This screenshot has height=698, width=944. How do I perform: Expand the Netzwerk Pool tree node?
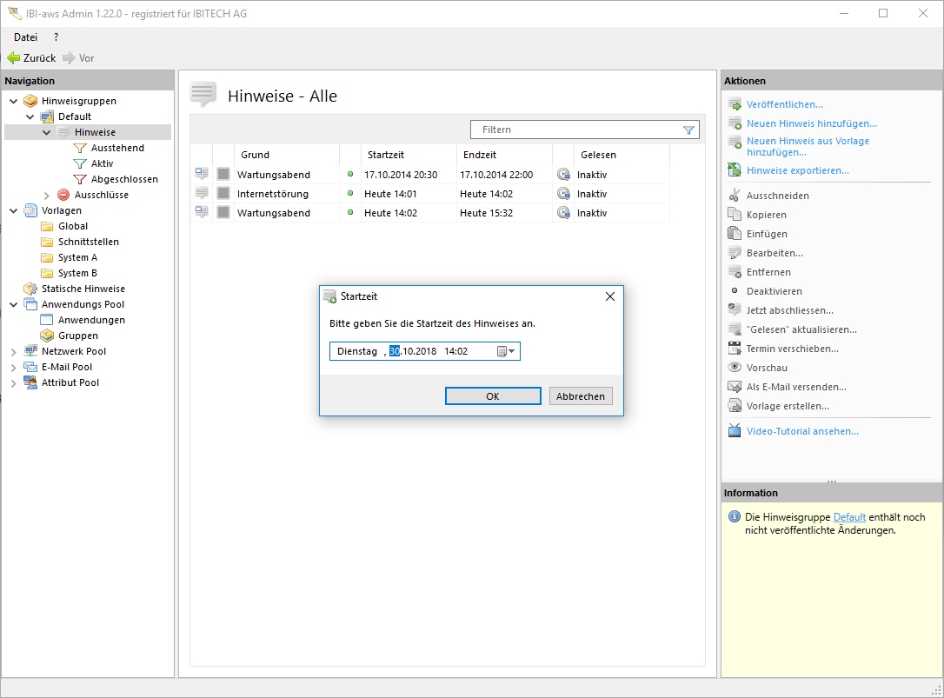tap(14, 352)
